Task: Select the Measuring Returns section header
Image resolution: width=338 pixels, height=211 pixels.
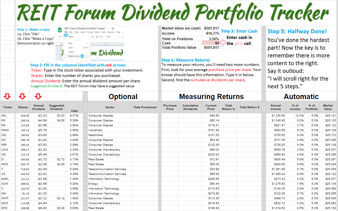Action: pyautogui.click(x=211, y=96)
